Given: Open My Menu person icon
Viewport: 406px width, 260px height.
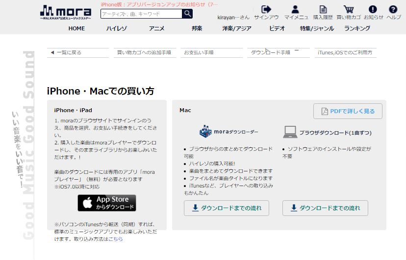Looking at the screenshot, I should coord(295,10).
